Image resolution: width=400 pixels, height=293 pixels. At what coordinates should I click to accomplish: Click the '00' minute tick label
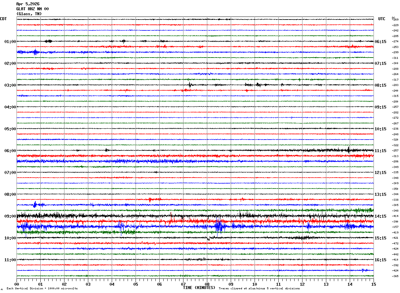(x=17, y=284)
